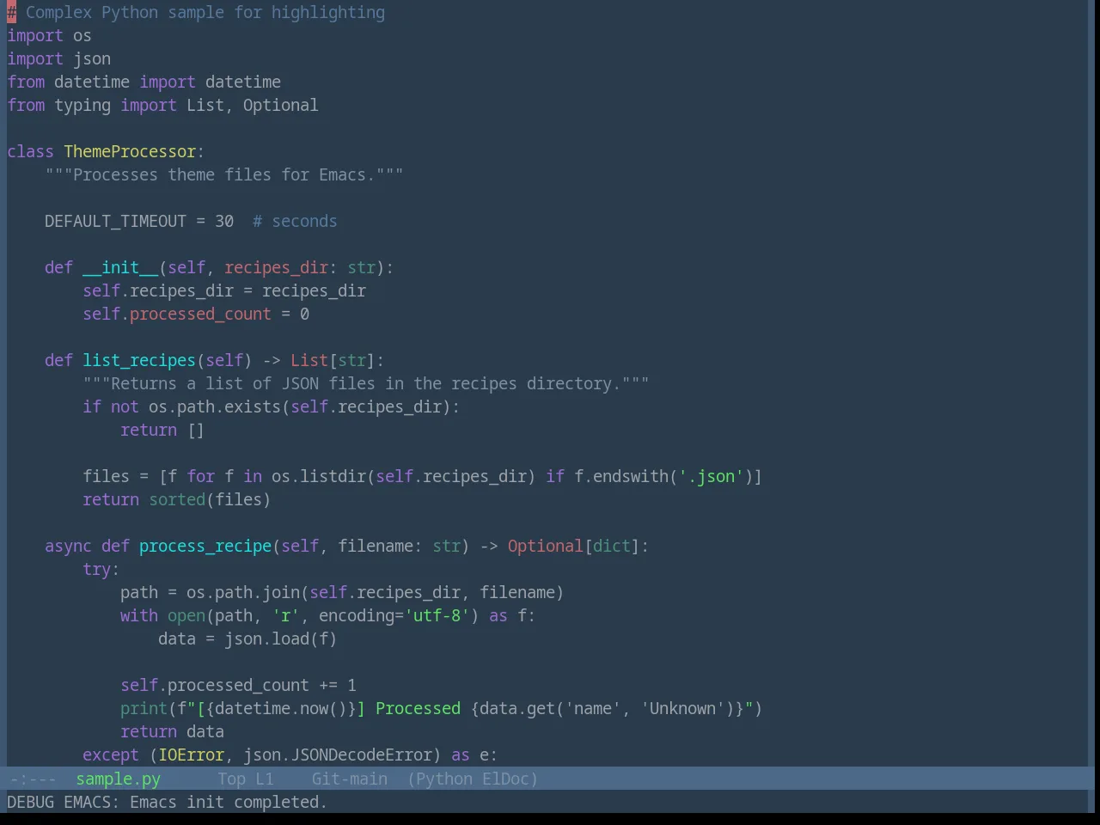Click the sample.py buffer name in mode line
Viewport: 1100px width, 825px height.
click(x=118, y=779)
